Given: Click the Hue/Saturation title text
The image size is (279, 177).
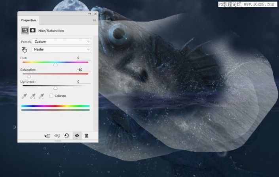Looking at the screenshot, I should coord(51,30).
